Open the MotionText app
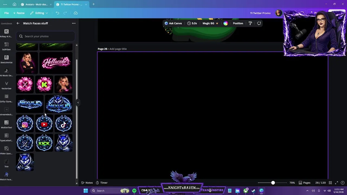The height and width of the screenshot is (195, 347). coord(6,124)
